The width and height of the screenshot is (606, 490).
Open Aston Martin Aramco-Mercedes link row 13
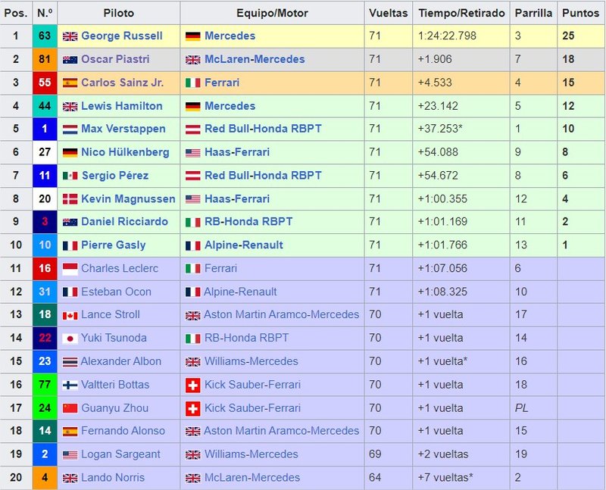(281, 314)
